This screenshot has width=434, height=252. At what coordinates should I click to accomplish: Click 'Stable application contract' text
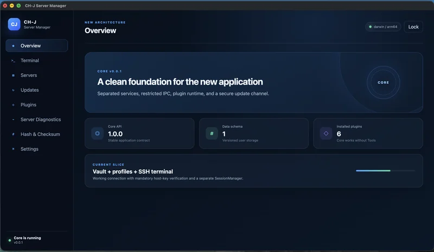pos(129,140)
